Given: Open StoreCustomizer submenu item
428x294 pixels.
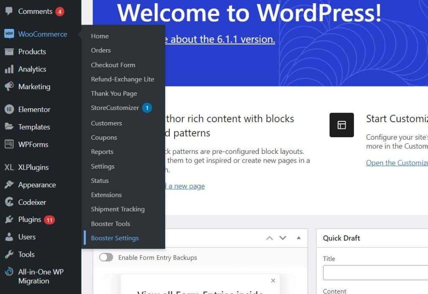Looking at the screenshot, I should 115,107.
